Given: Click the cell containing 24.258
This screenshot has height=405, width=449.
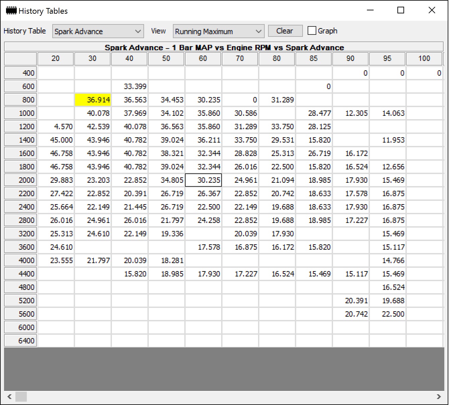Looking at the screenshot, I should coord(203,220).
